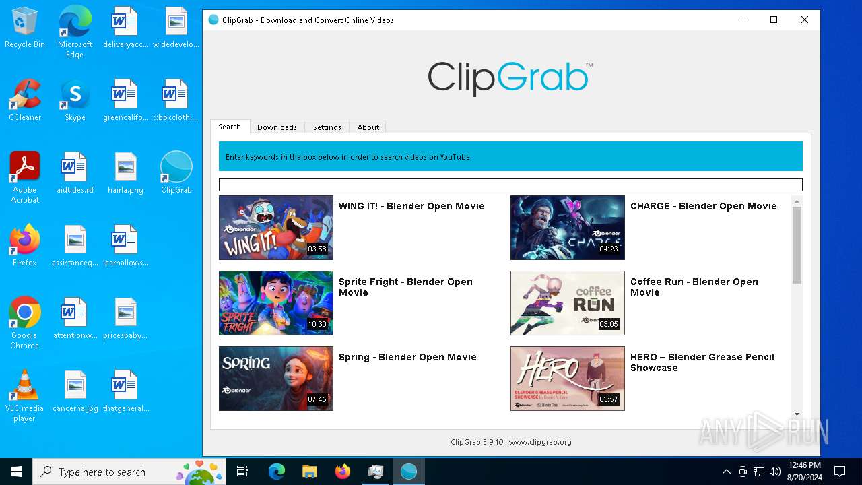This screenshot has width=862, height=485.
Task: Launch Adobe Acrobat shortcut
Action: [x=25, y=178]
